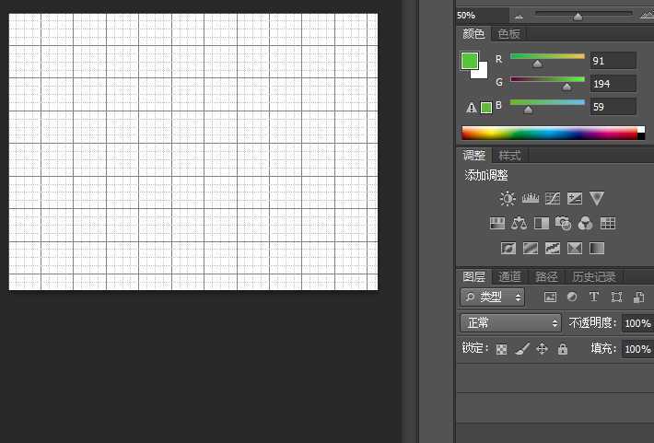Screen dimensions: 654x443
Task: Switch to the 通道 tab
Action: [509, 276]
